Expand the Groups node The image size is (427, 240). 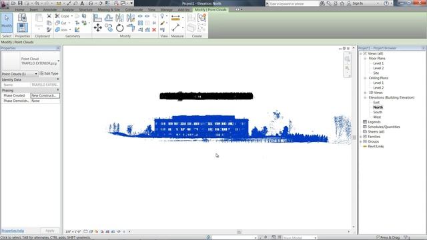[x=361, y=141]
